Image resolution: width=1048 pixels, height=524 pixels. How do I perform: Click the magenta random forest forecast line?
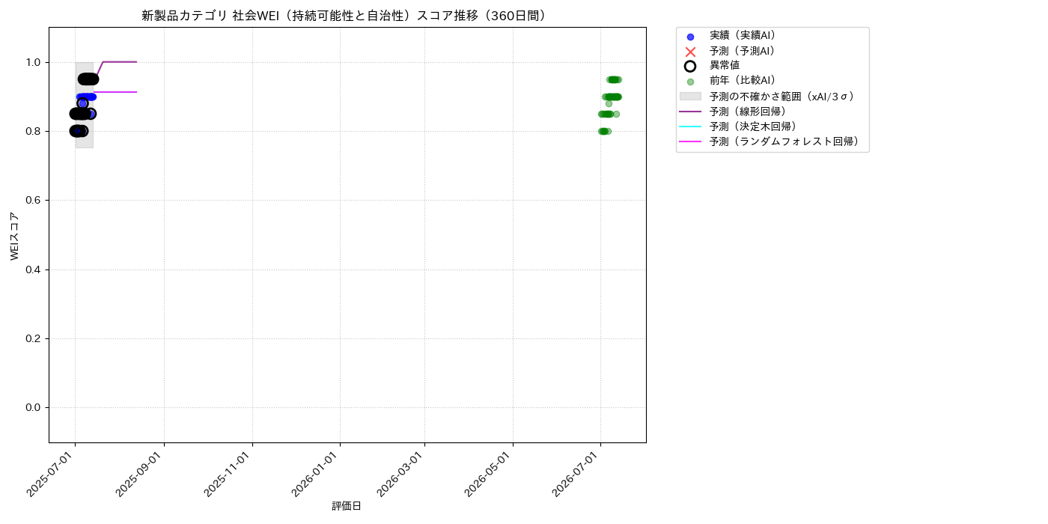pos(116,92)
